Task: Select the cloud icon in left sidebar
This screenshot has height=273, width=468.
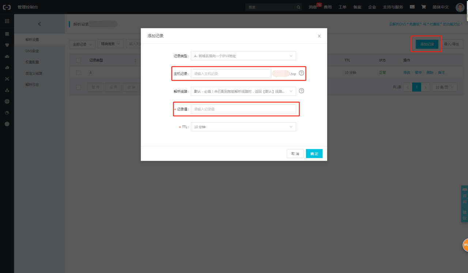Action: point(7,56)
